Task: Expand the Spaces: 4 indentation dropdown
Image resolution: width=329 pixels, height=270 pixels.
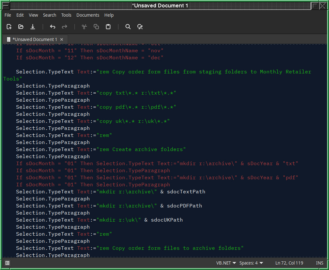Action: (x=251, y=263)
